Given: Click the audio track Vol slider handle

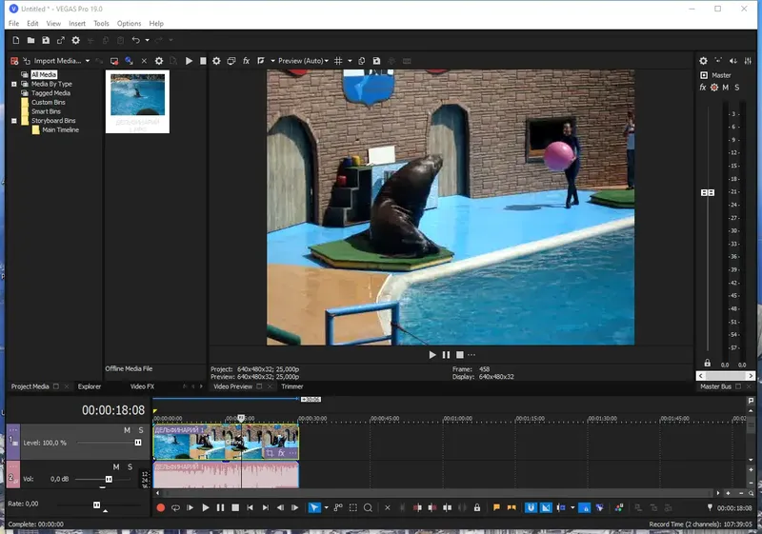Looking at the screenshot, I should (x=109, y=479).
